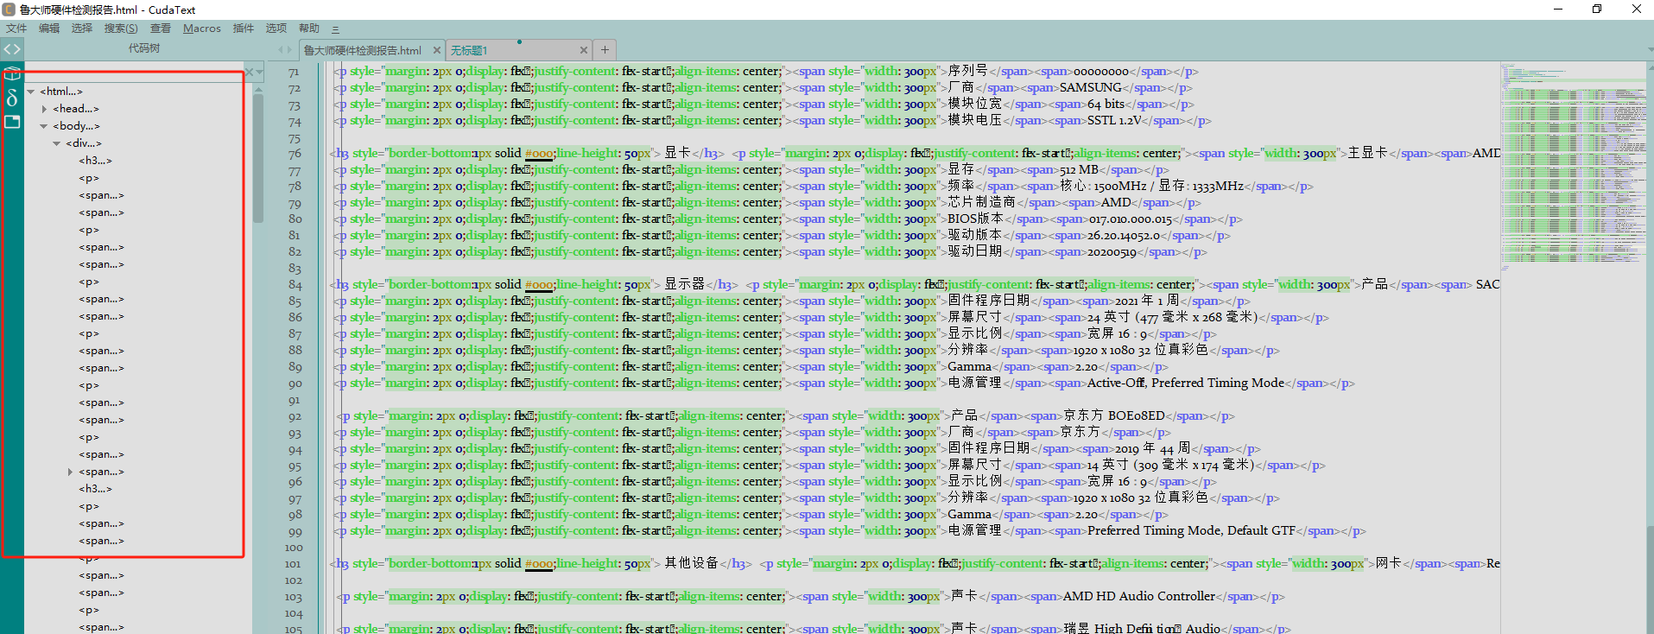
Task: Open the Project manager cube icon in sidebar
Action: pyautogui.click(x=12, y=73)
